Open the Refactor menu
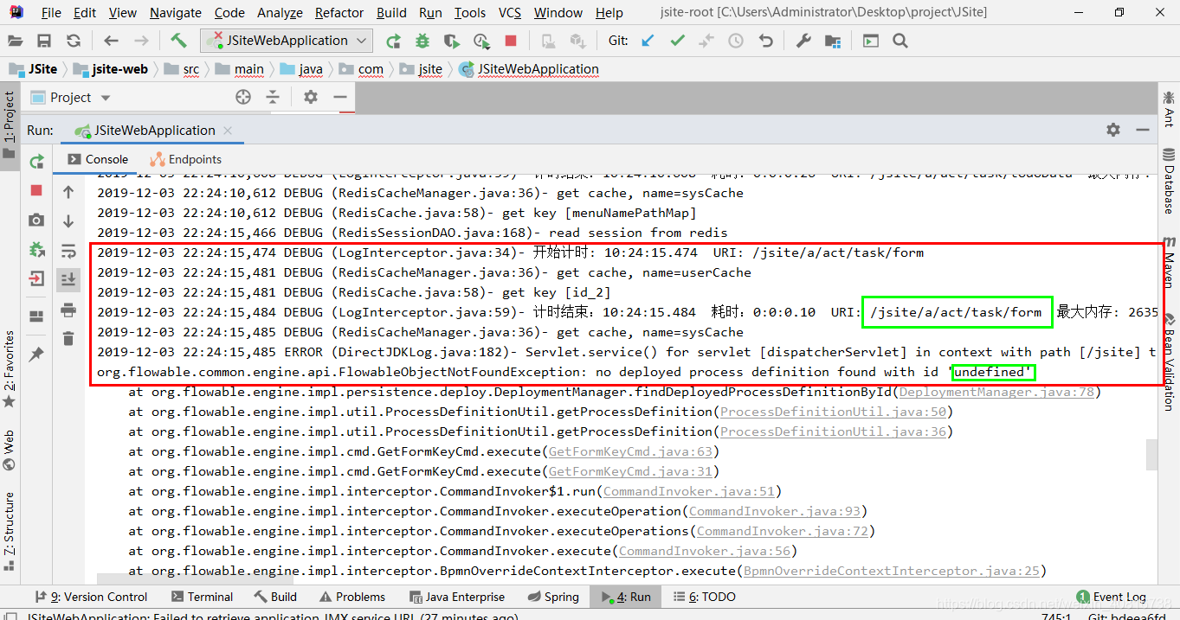Image resolution: width=1180 pixels, height=620 pixels. pos(339,13)
